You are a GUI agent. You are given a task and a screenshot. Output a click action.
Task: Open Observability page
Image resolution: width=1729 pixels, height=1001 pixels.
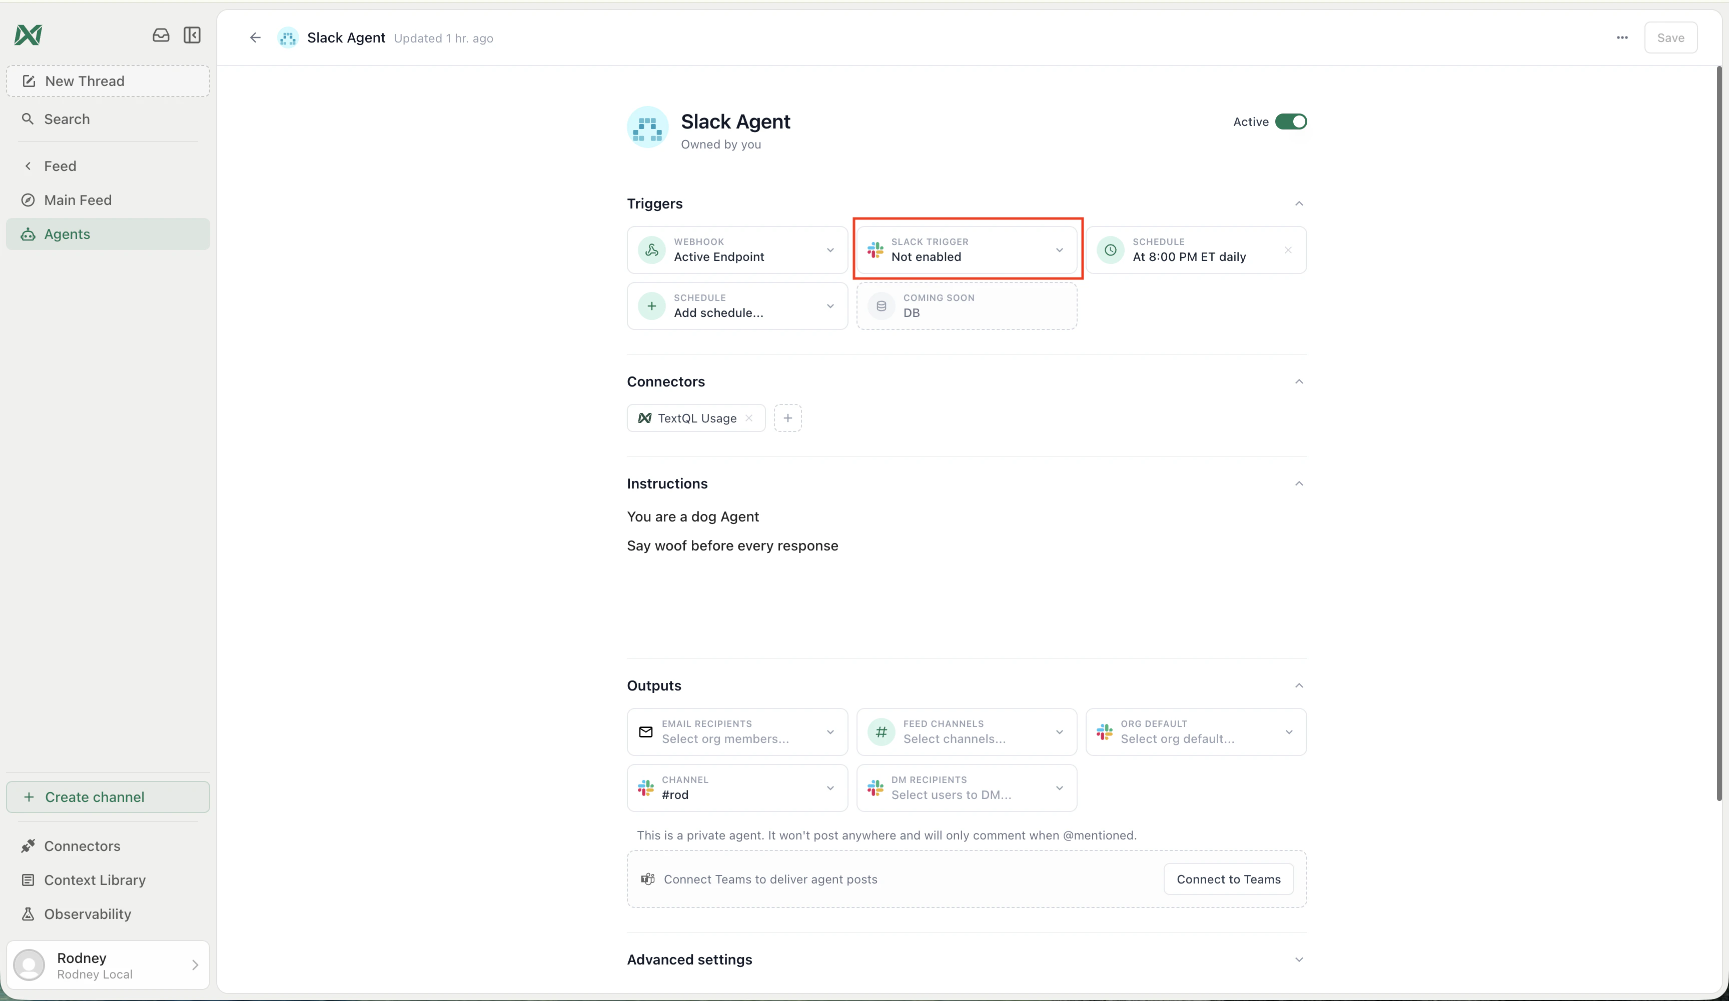(x=108, y=914)
